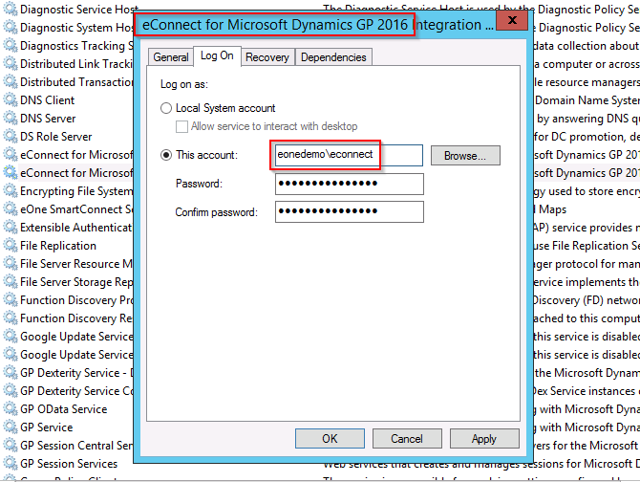The height and width of the screenshot is (482, 640).
Task: Click gear icon beside DNS Client
Action: click(x=10, y=99)
